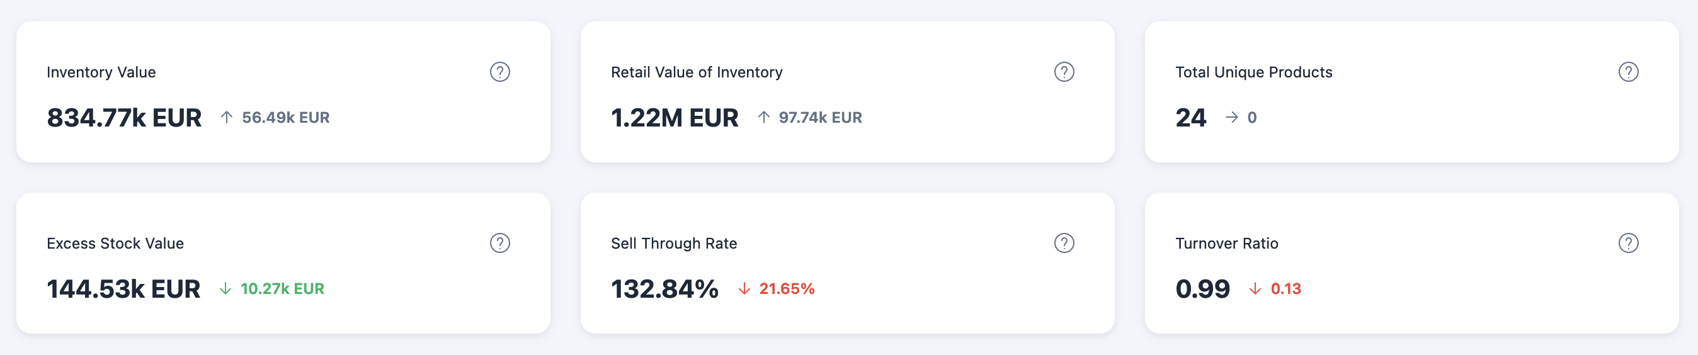
Task: Click Inventory Value up arrow indicator
Action: coord(227,117)
